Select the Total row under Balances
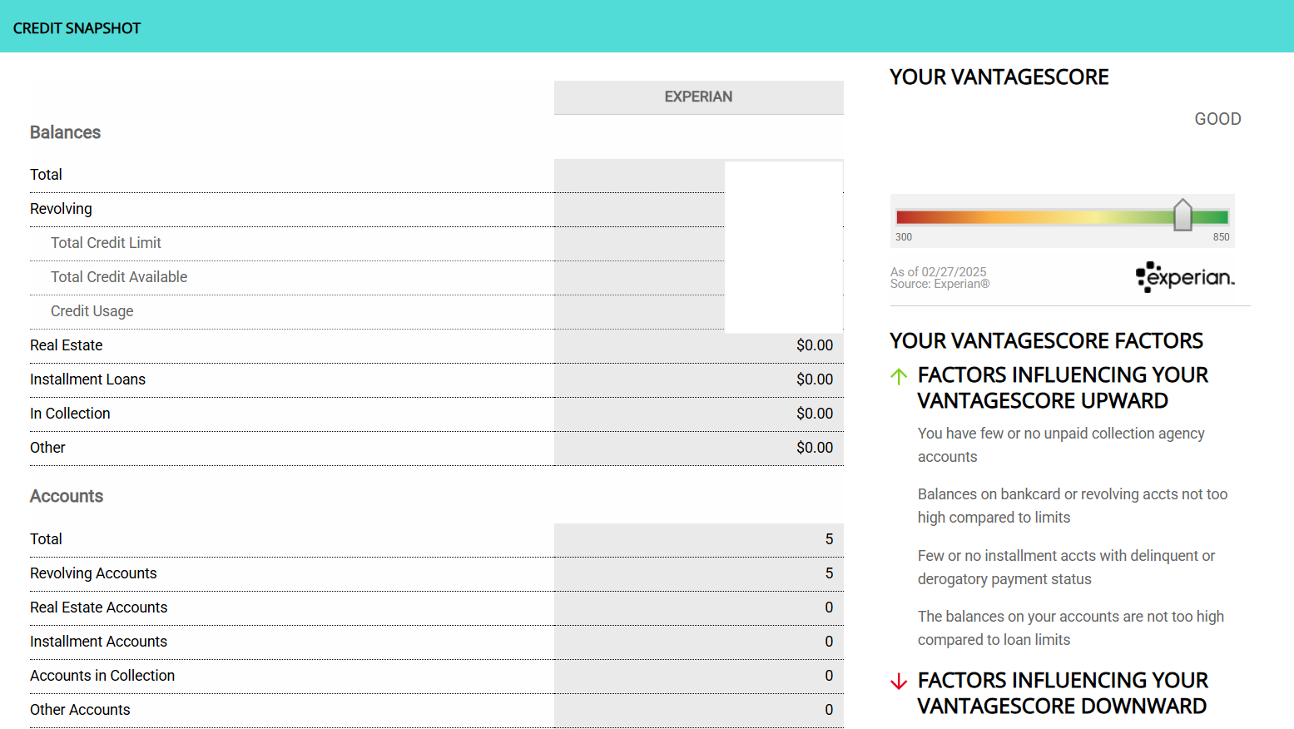 pos(437,175)
